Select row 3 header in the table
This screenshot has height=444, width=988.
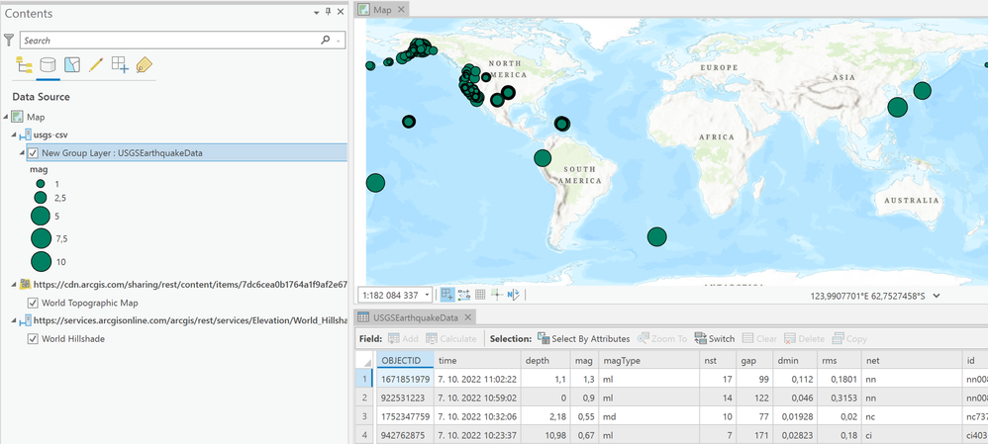366,415
